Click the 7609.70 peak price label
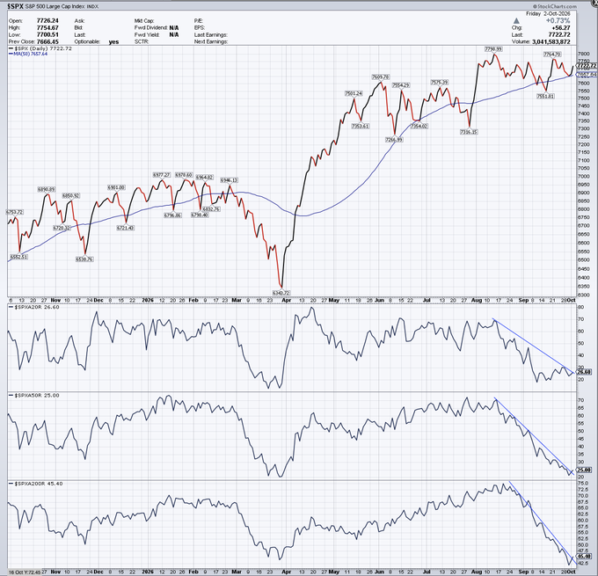The image size is (598, 576). [381, 77]
